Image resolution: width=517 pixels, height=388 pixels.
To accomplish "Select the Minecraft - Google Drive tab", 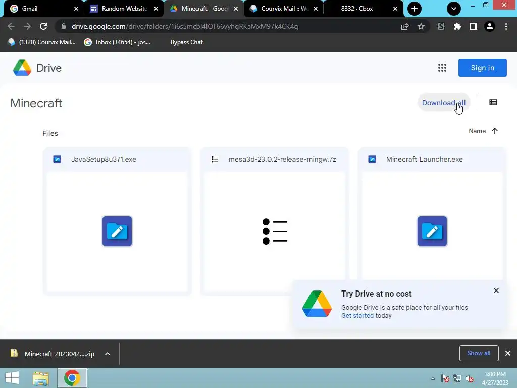I will 203,9.
